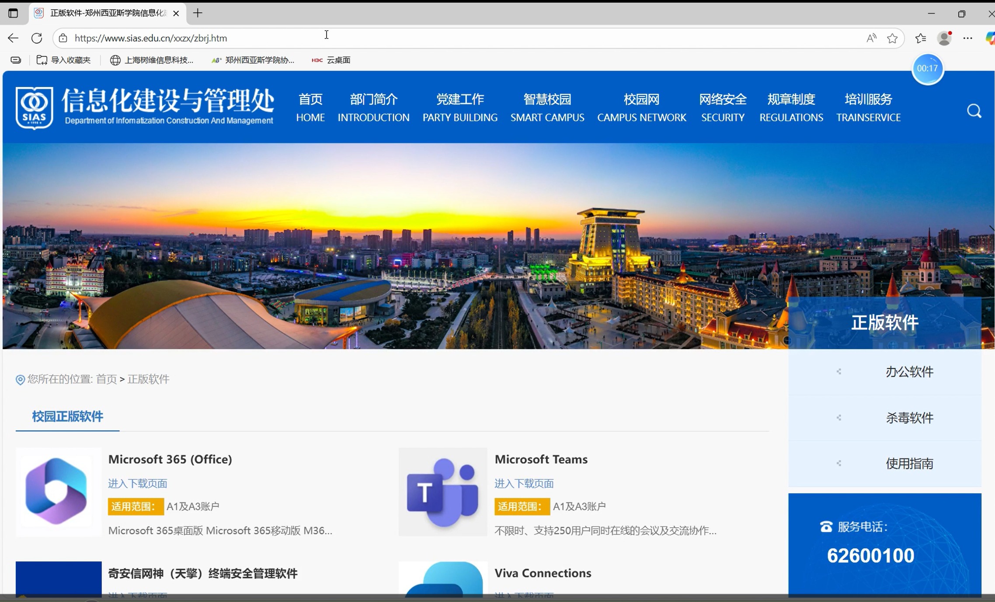Select 办公软件 in the sidebar
This screenshot has height=602, width=995.
point(909,372)
